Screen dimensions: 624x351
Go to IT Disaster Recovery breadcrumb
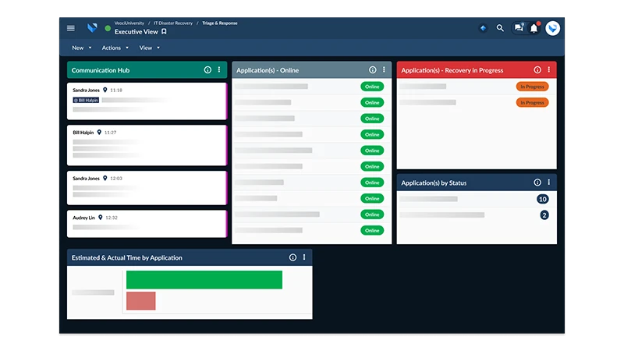(173, 23)
